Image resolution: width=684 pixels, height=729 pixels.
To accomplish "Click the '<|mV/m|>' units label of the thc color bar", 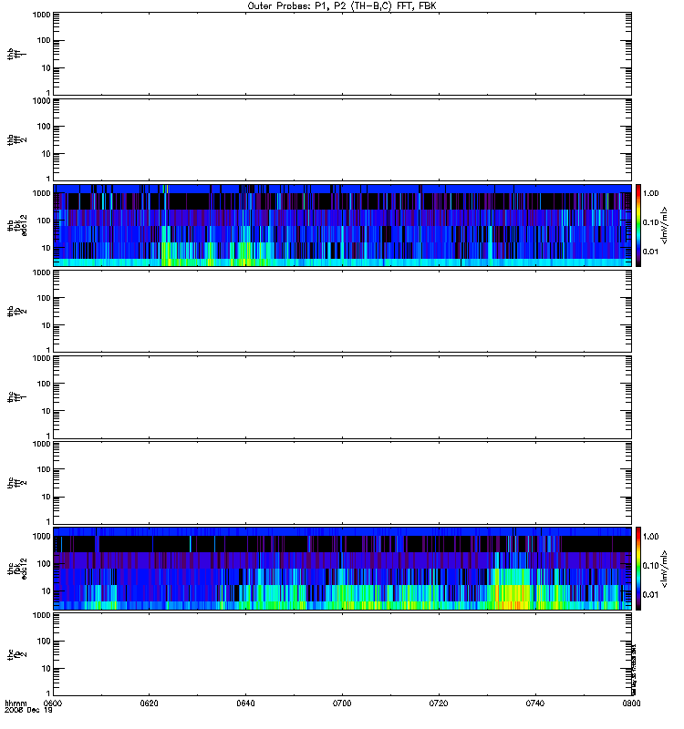I will 665,569.
